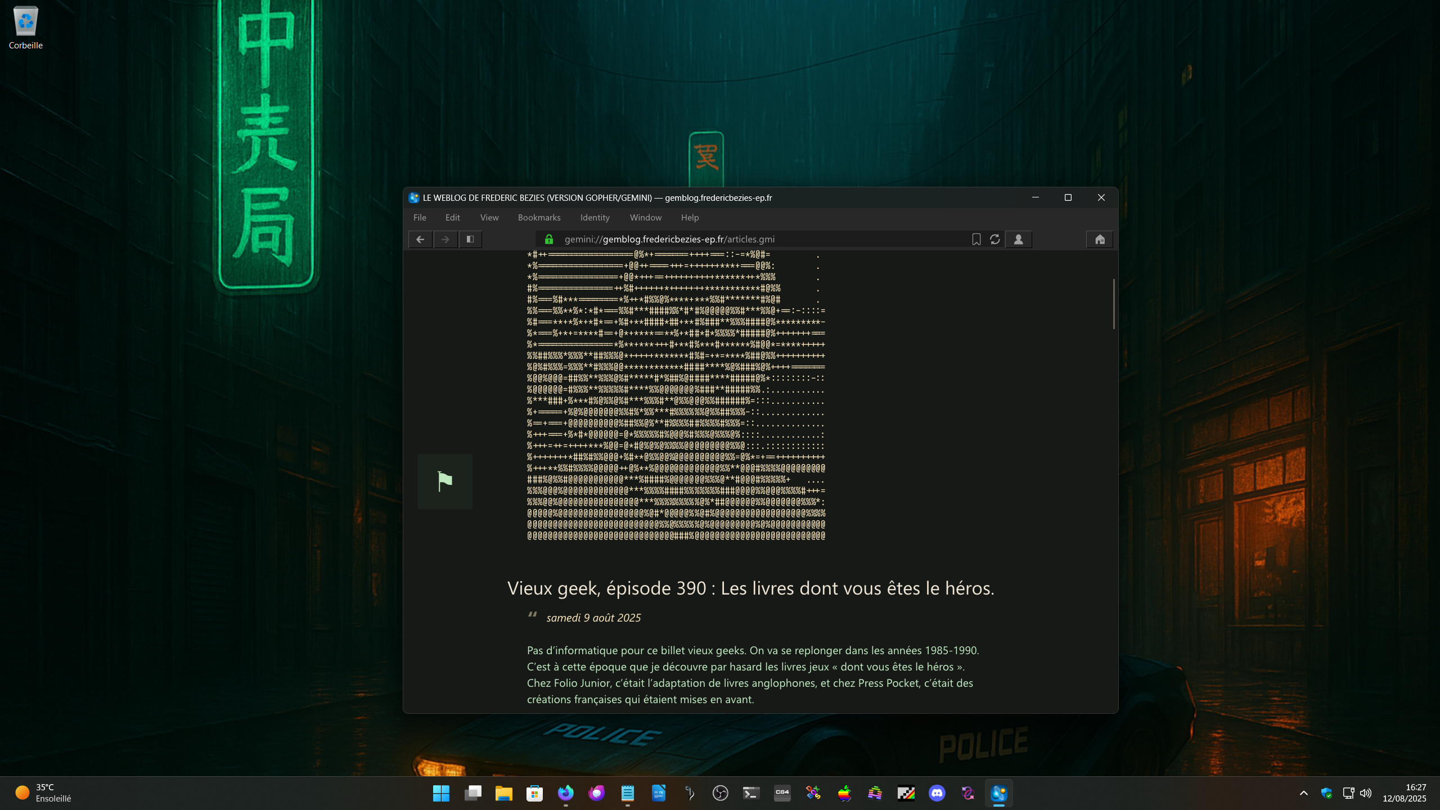Open the Bookmarks menu
1440x810 pixels.
[539, 218]
